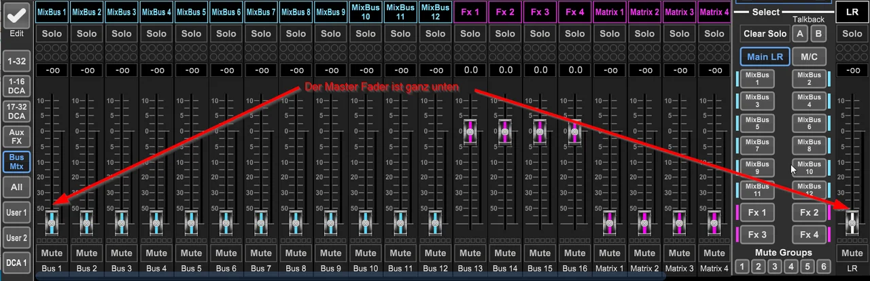Select MixBus 10 in Select panel

coord(809,168)
